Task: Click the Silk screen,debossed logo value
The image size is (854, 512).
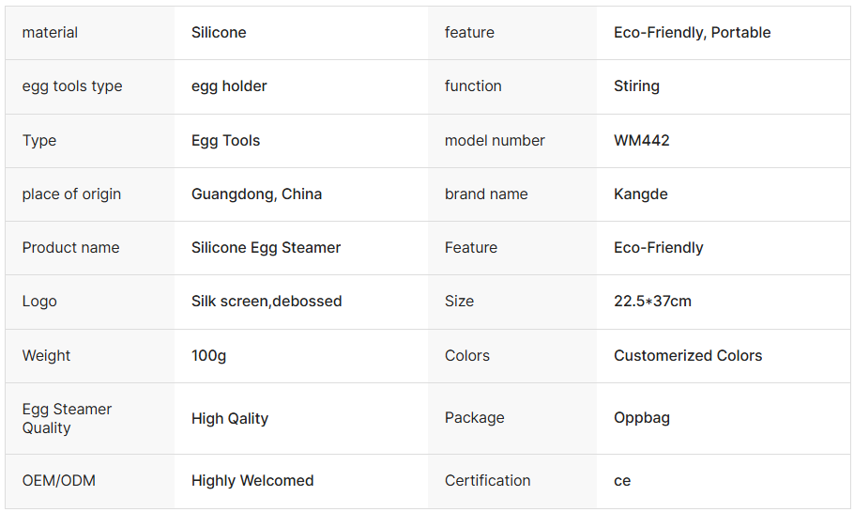Action: coord(267,301)
